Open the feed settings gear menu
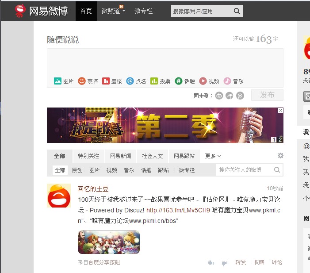This screenshot has height=273, width=310. coord(280,156)
